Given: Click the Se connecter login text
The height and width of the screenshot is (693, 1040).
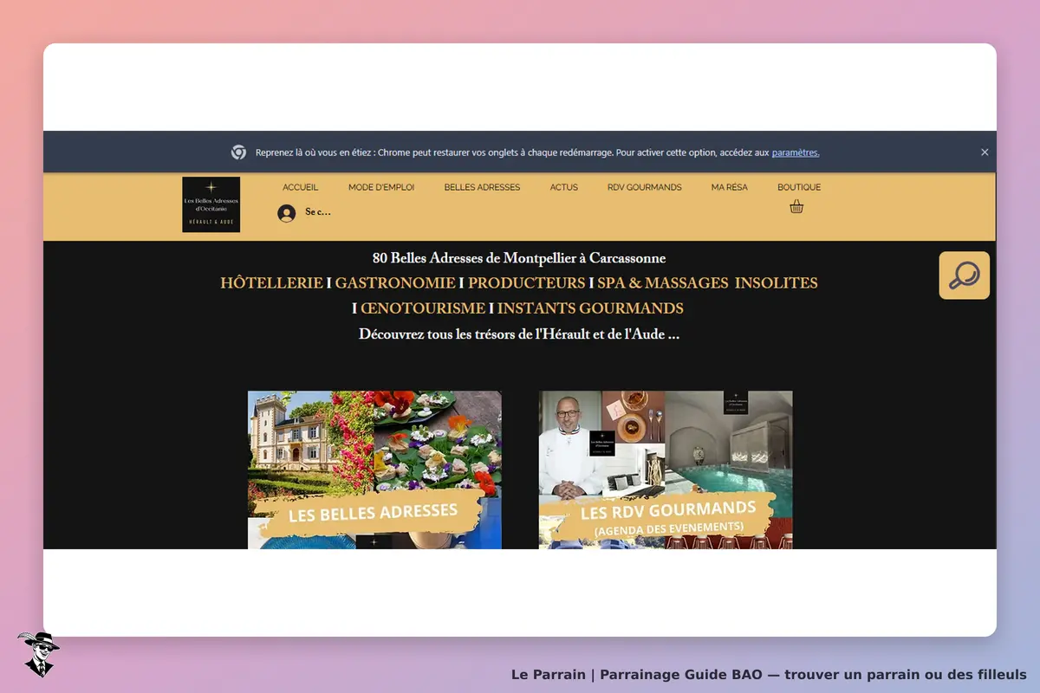Looking at the screenshot, I should coord(318,212).
